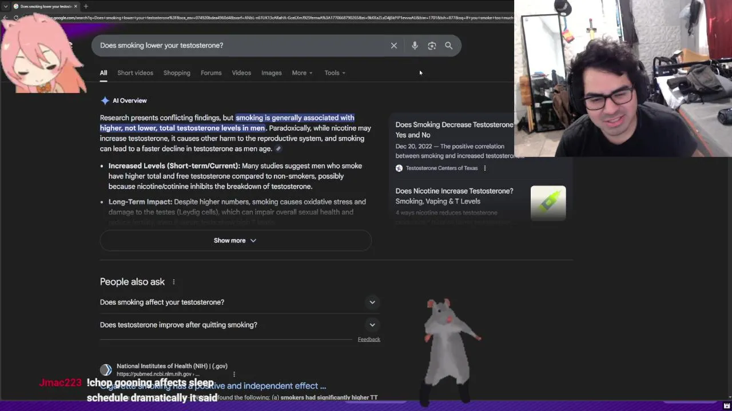Clear the search box with the X icon

point(394,46)
